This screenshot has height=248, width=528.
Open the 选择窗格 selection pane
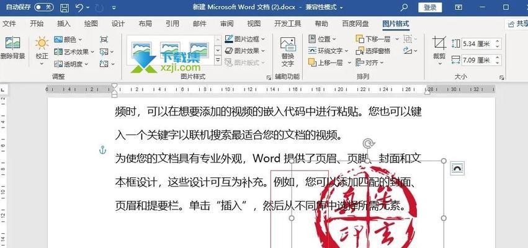tap(373, 51)
